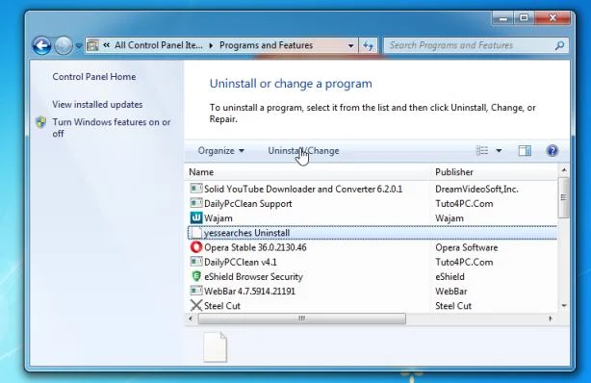This screenshot has width=591, height=383.
Task: Select DailyPcClean Support entry
Action: (x=247, y=204)
